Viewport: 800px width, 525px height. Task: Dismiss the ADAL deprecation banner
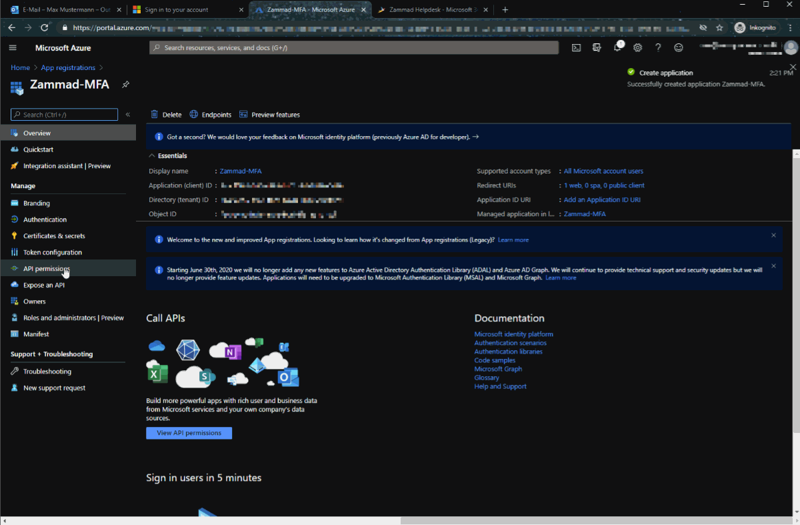[x=773, y=266]
